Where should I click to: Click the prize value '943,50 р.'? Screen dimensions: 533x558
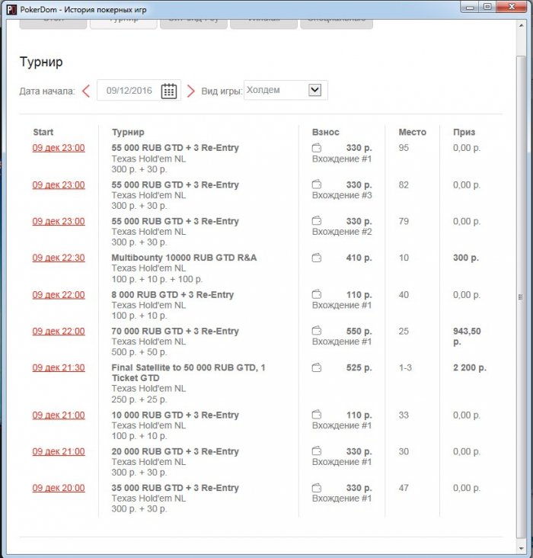click(x=467, y=336)
